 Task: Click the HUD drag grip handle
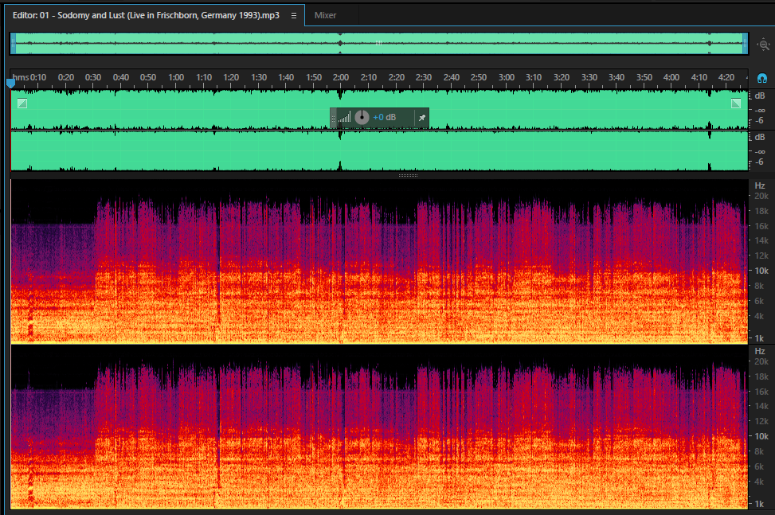pos(334,118)
